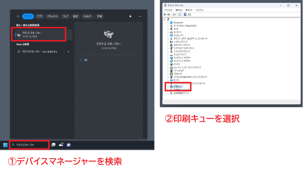
Task: Expand the サウンド、ビデオ、およびゲーム コントローラー node
Action: tap(168, 39)
